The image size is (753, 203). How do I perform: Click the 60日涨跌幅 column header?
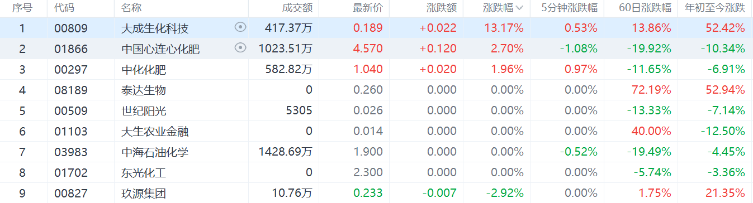(x=646, y=8)
